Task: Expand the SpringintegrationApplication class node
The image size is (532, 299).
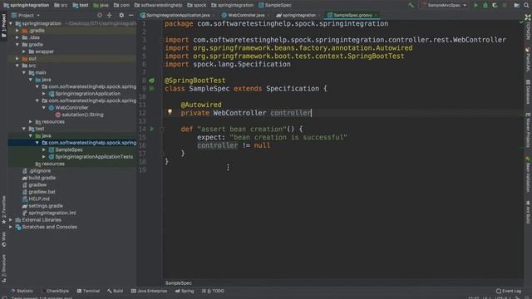Action: pos(44,94)
